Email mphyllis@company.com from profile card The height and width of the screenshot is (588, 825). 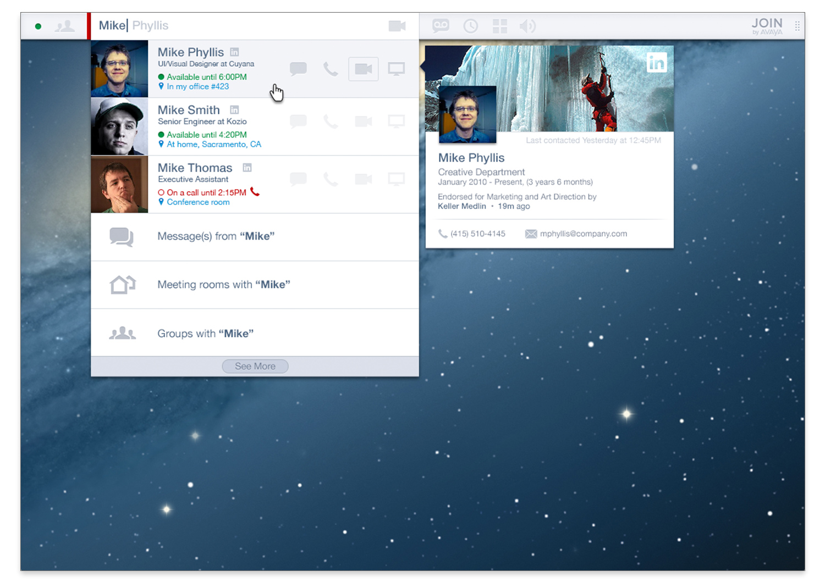[576, 234]
